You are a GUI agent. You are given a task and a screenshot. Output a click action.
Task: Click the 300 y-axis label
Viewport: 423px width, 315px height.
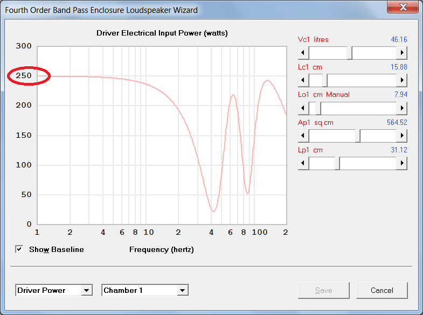(24, 46)
